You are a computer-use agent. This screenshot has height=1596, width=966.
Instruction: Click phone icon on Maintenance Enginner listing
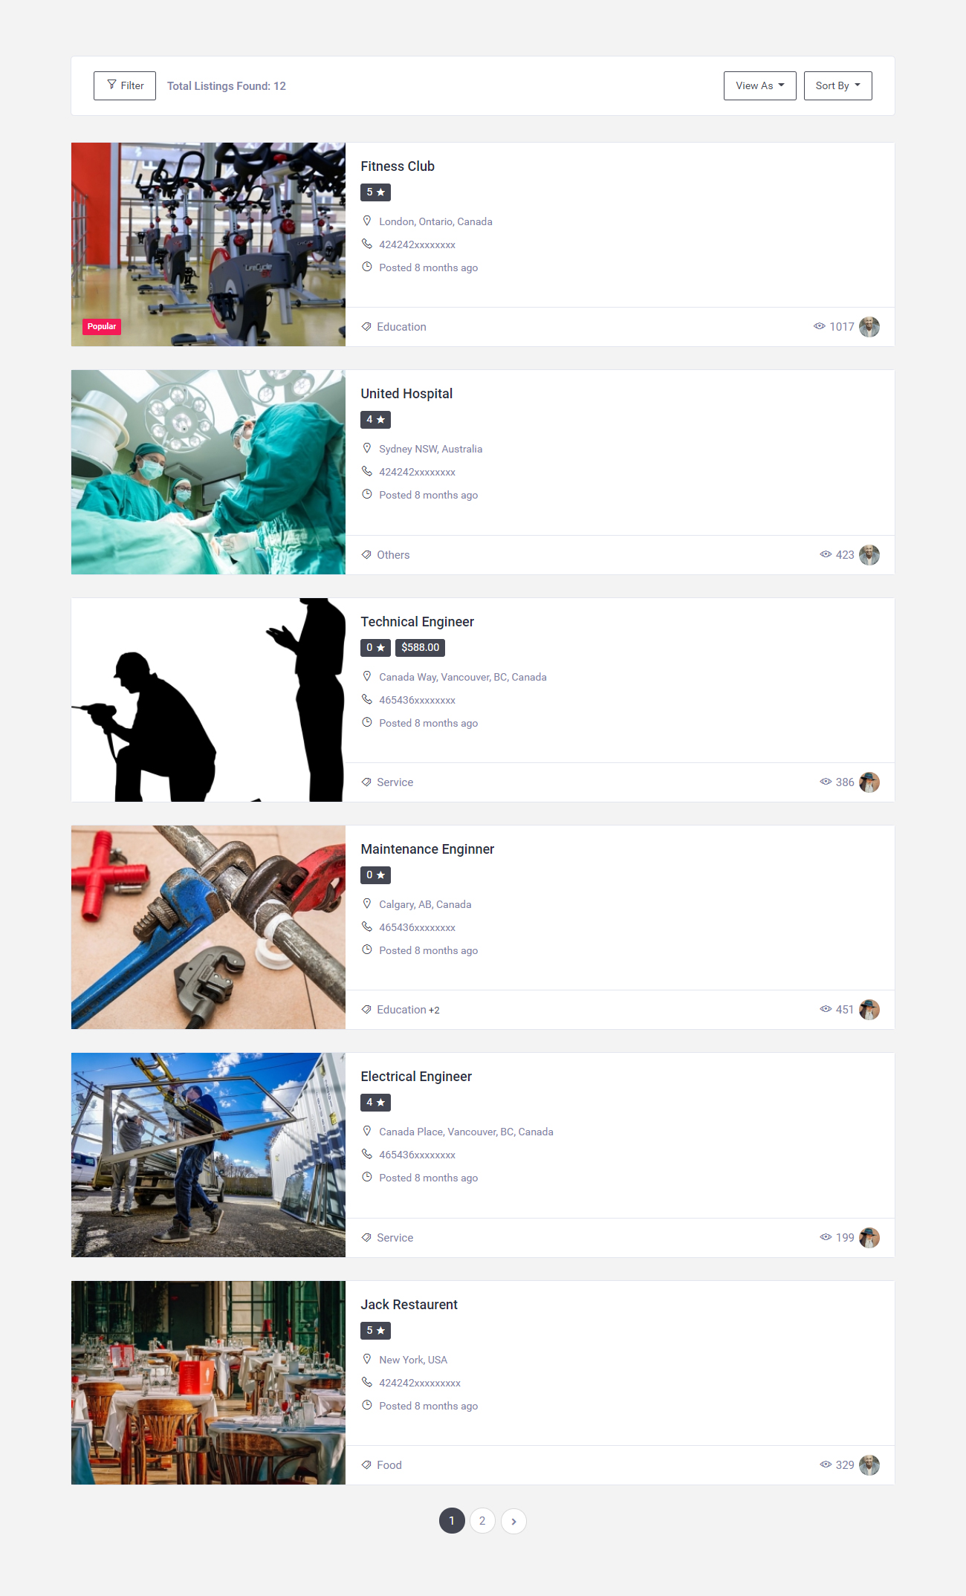(x=366, y=927)
